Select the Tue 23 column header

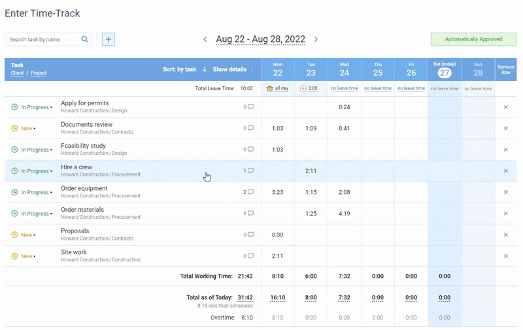coord(311,70)
